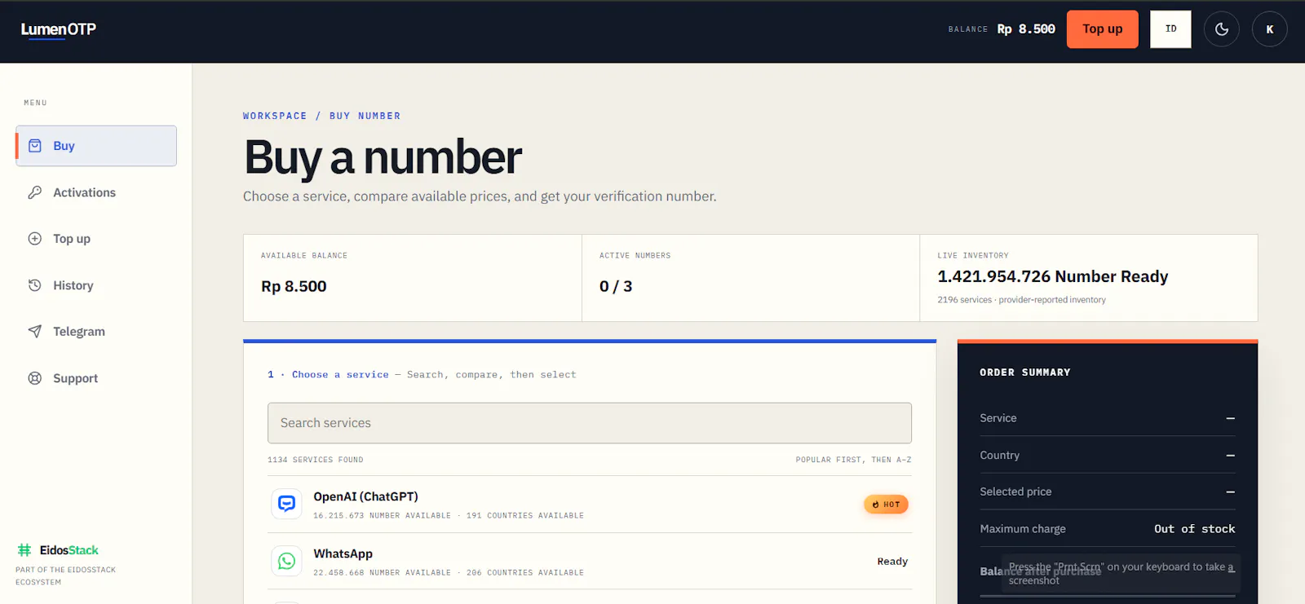The width and height of the screenshot is (1305, 604).
Task: Click the Country row in order summary
Action: [1108, 456]
